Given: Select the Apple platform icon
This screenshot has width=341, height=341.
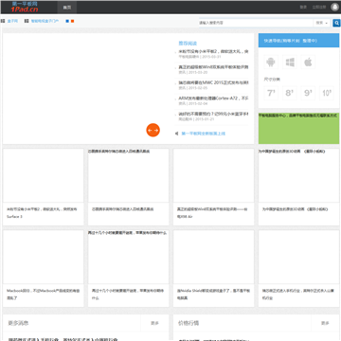Looking at the screenshot, I should [308, 62].
